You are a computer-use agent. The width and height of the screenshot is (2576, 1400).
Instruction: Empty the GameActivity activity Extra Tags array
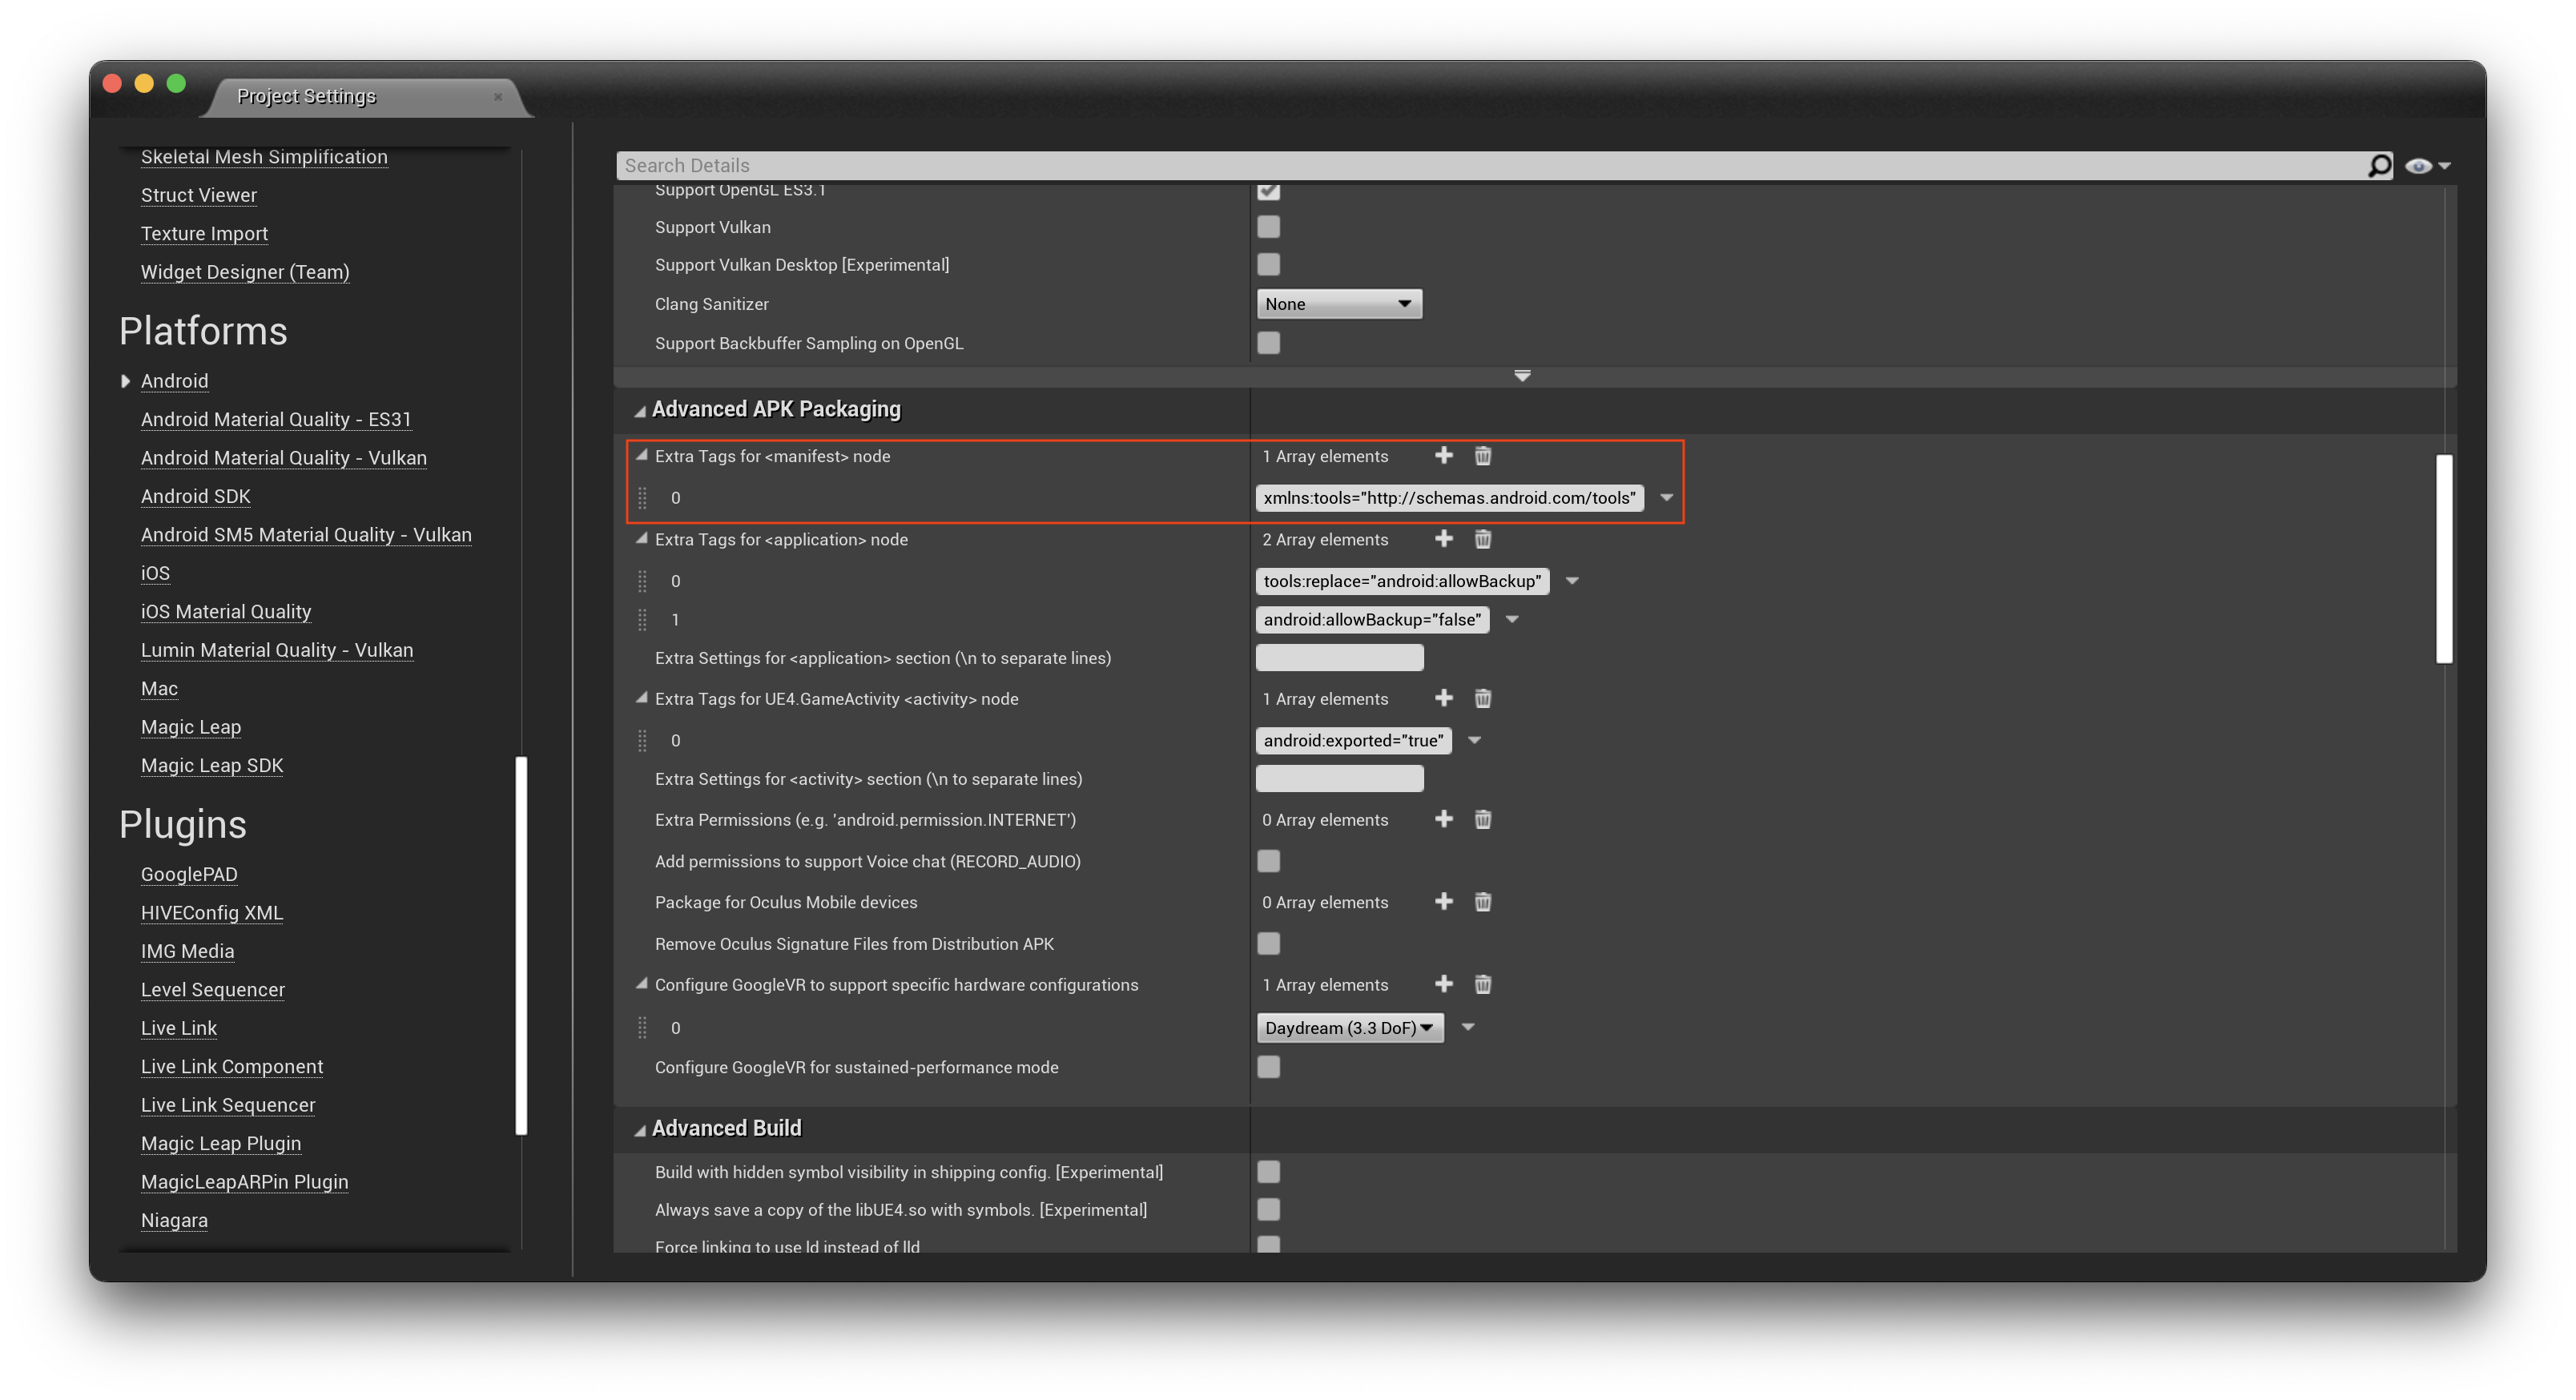pos(1482,699)
